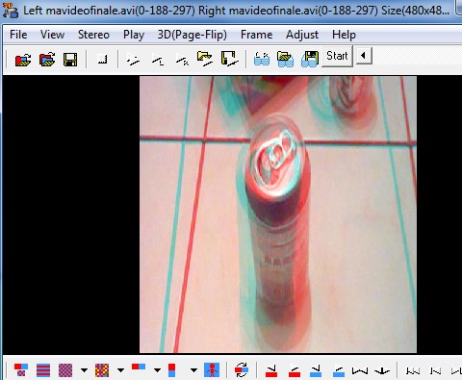Click the anaglyph video preview of the can
Image resolution: width=462 pixels, height=380 pixels.
pos(278,215)
